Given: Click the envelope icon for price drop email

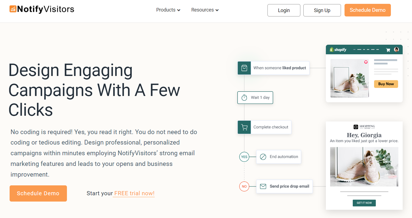Looking at the screenshot, I should point(263,186).
